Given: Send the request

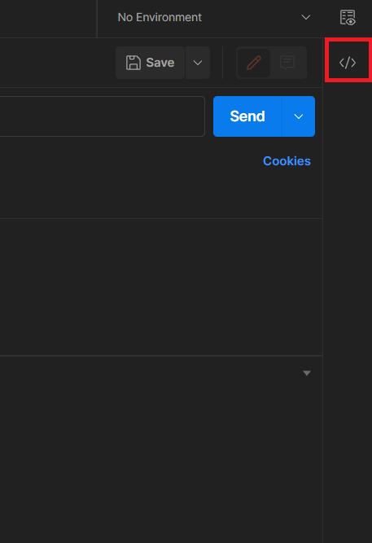Looking at the screenshot, I should point(247,116).
